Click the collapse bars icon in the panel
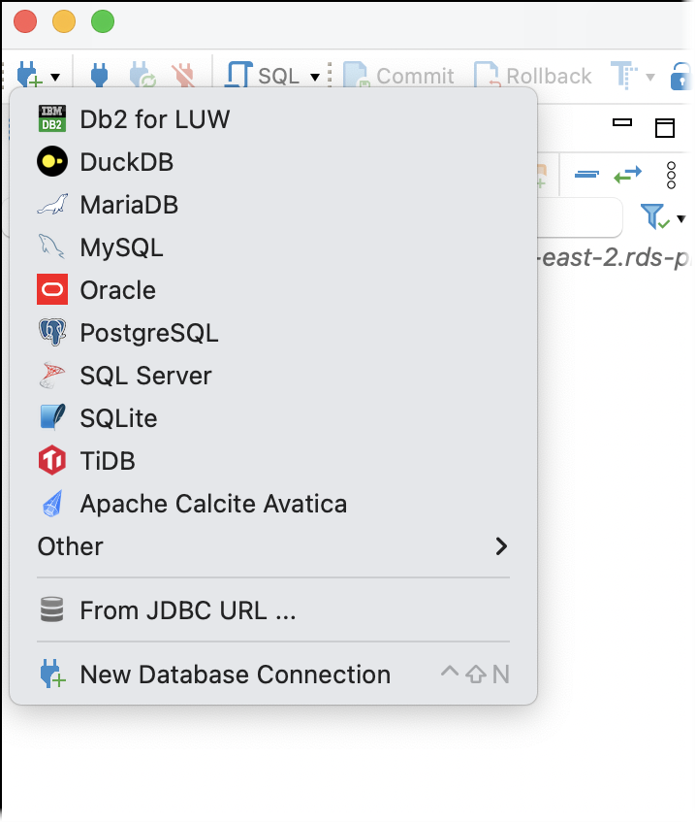The image size is (696, 823). click(x=585, y=176)
